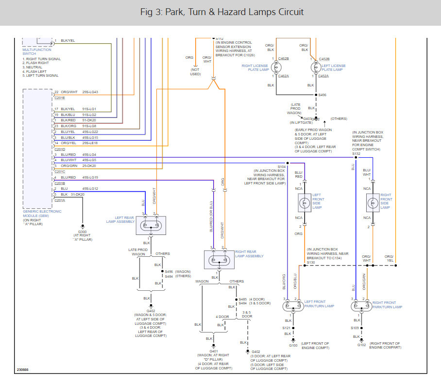Click the 1. RIGHT TURN SIGNAL switch position text
This screenshot has height=384, width=441.
(42, 59)
